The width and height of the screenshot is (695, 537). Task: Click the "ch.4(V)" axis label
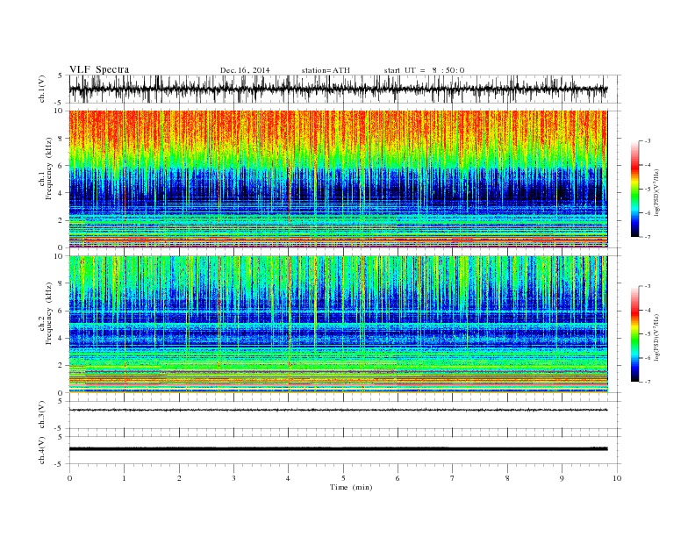click(x=42, y=450)
